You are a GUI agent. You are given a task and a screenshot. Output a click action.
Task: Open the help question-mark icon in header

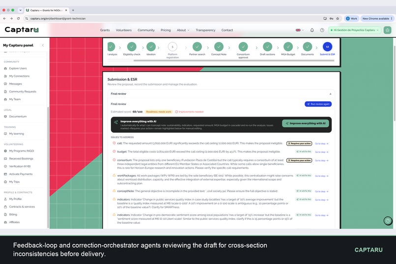[x=322, y=30]
